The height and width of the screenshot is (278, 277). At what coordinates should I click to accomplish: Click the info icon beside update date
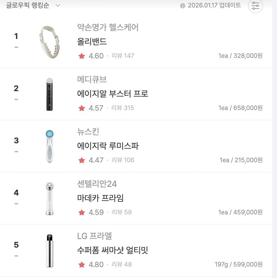pyautogui.click(x=182, y=6)
